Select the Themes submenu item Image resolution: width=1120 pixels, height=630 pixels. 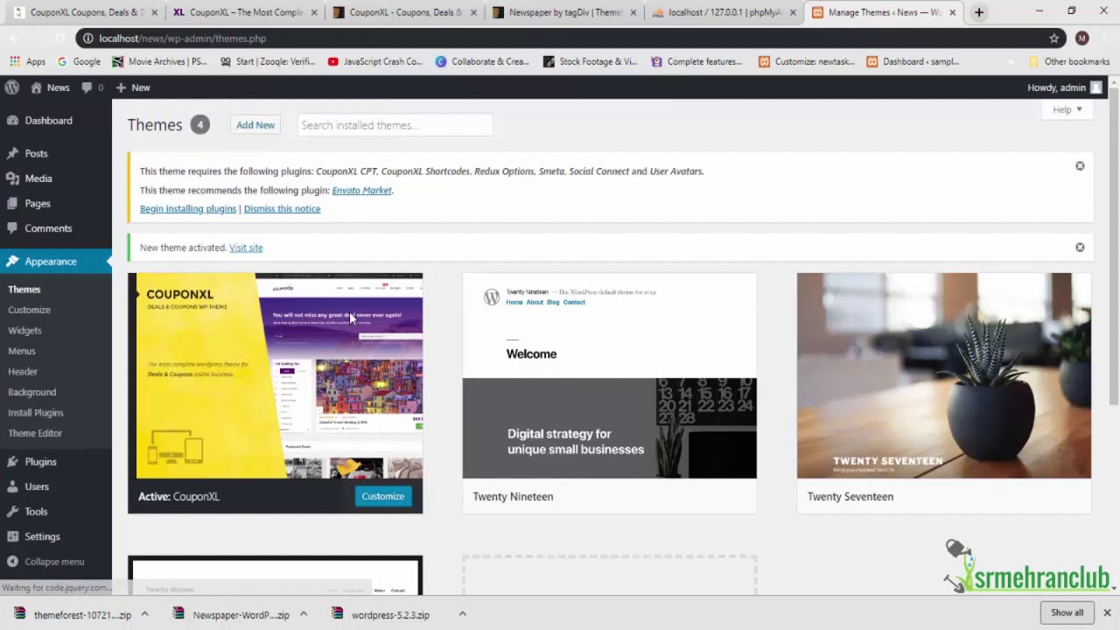pos(24,290)
